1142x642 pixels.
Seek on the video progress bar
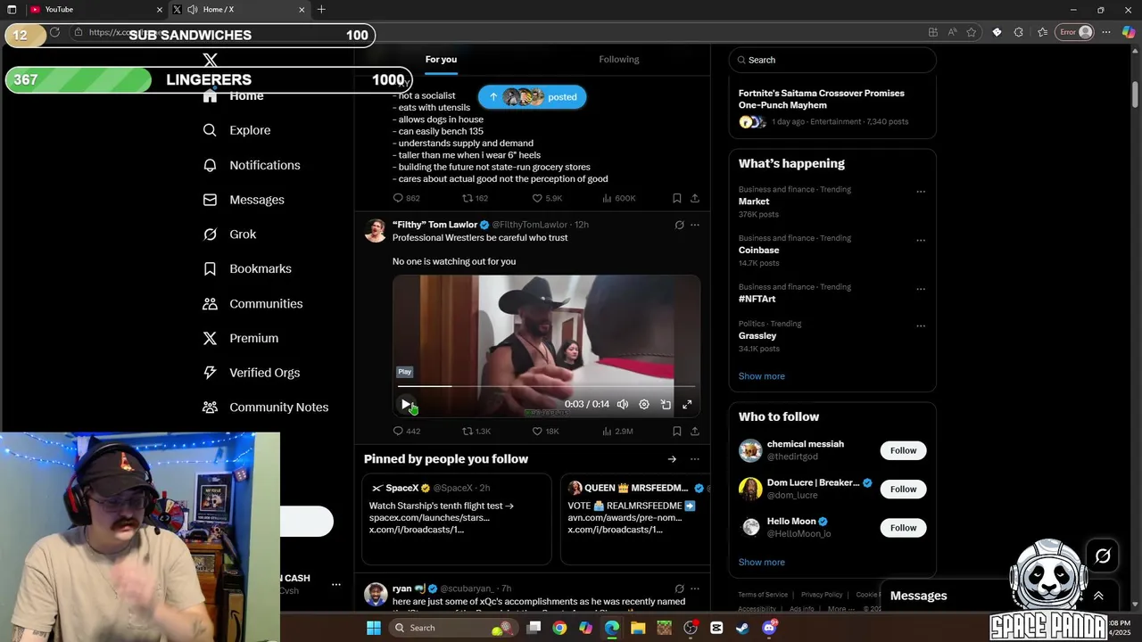[x=546, y=387]
